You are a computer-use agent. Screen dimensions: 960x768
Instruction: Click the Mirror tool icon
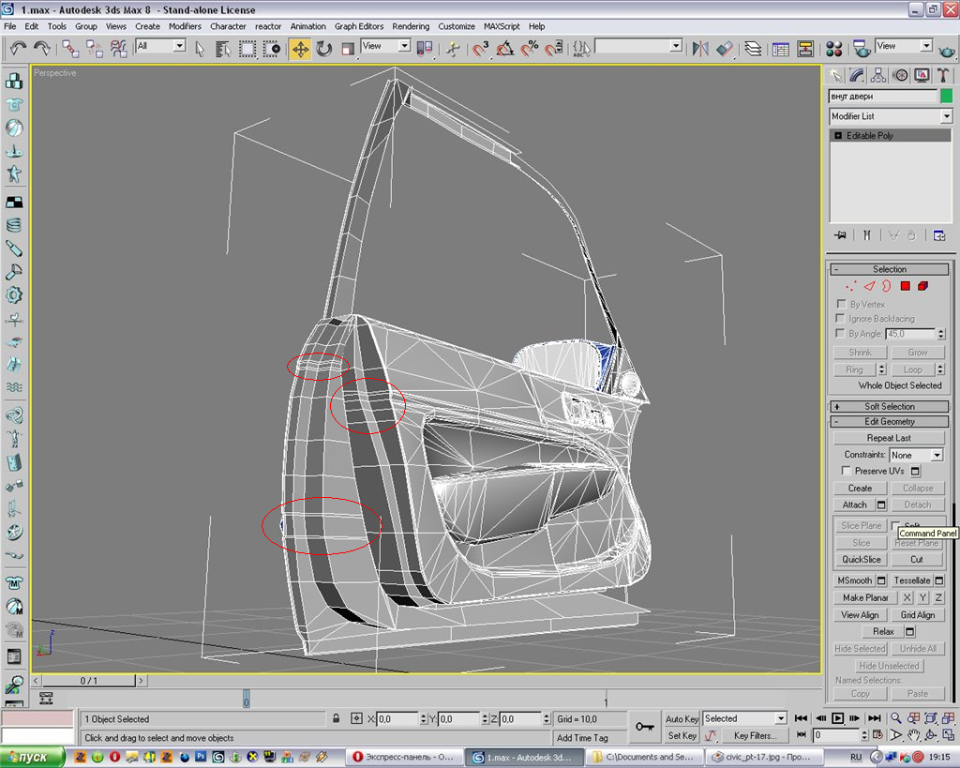click(x=700, y=48)
